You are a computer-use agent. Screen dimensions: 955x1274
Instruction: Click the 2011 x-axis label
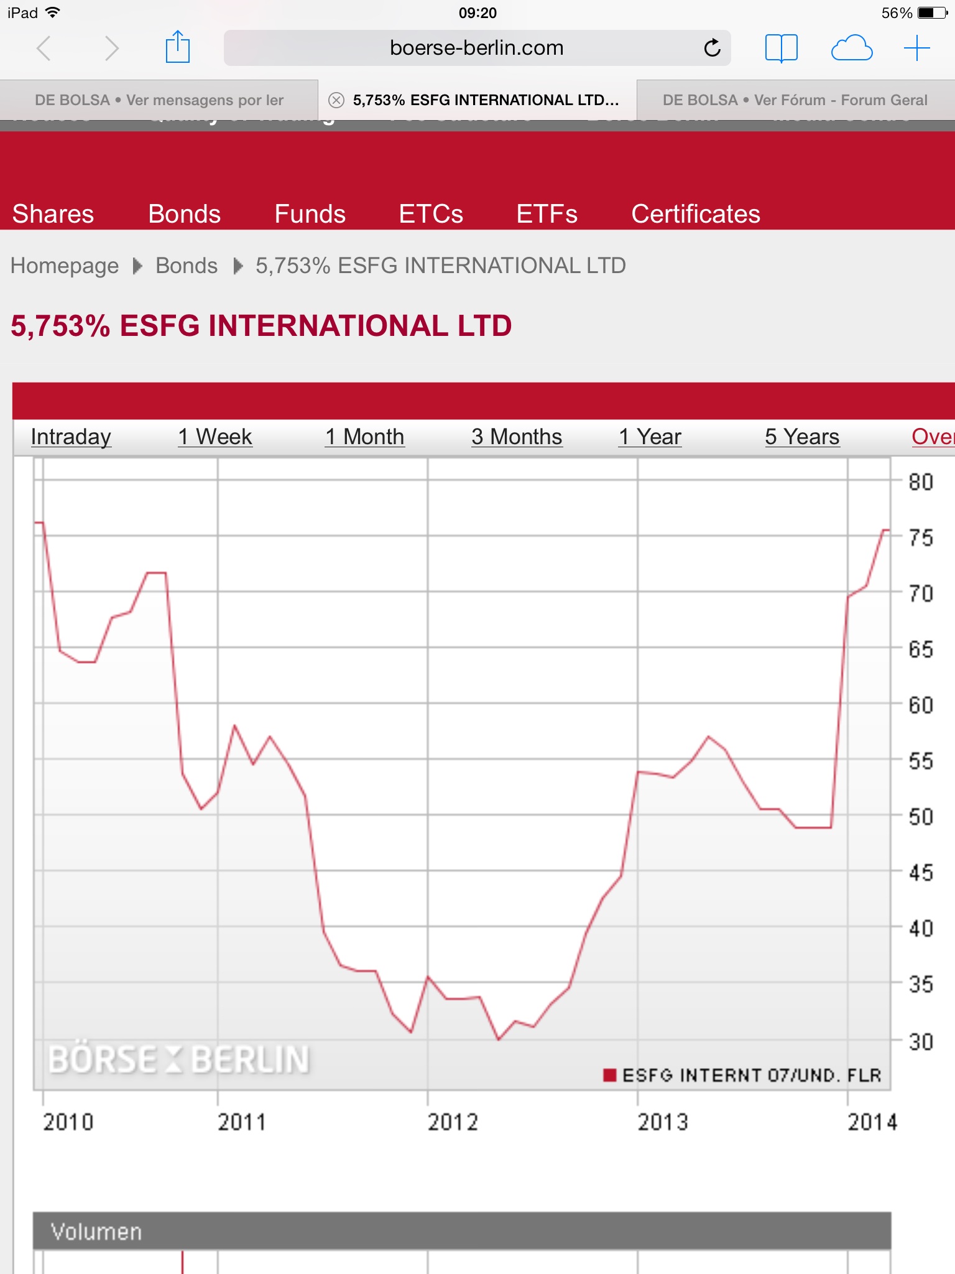pos(242,1122)
